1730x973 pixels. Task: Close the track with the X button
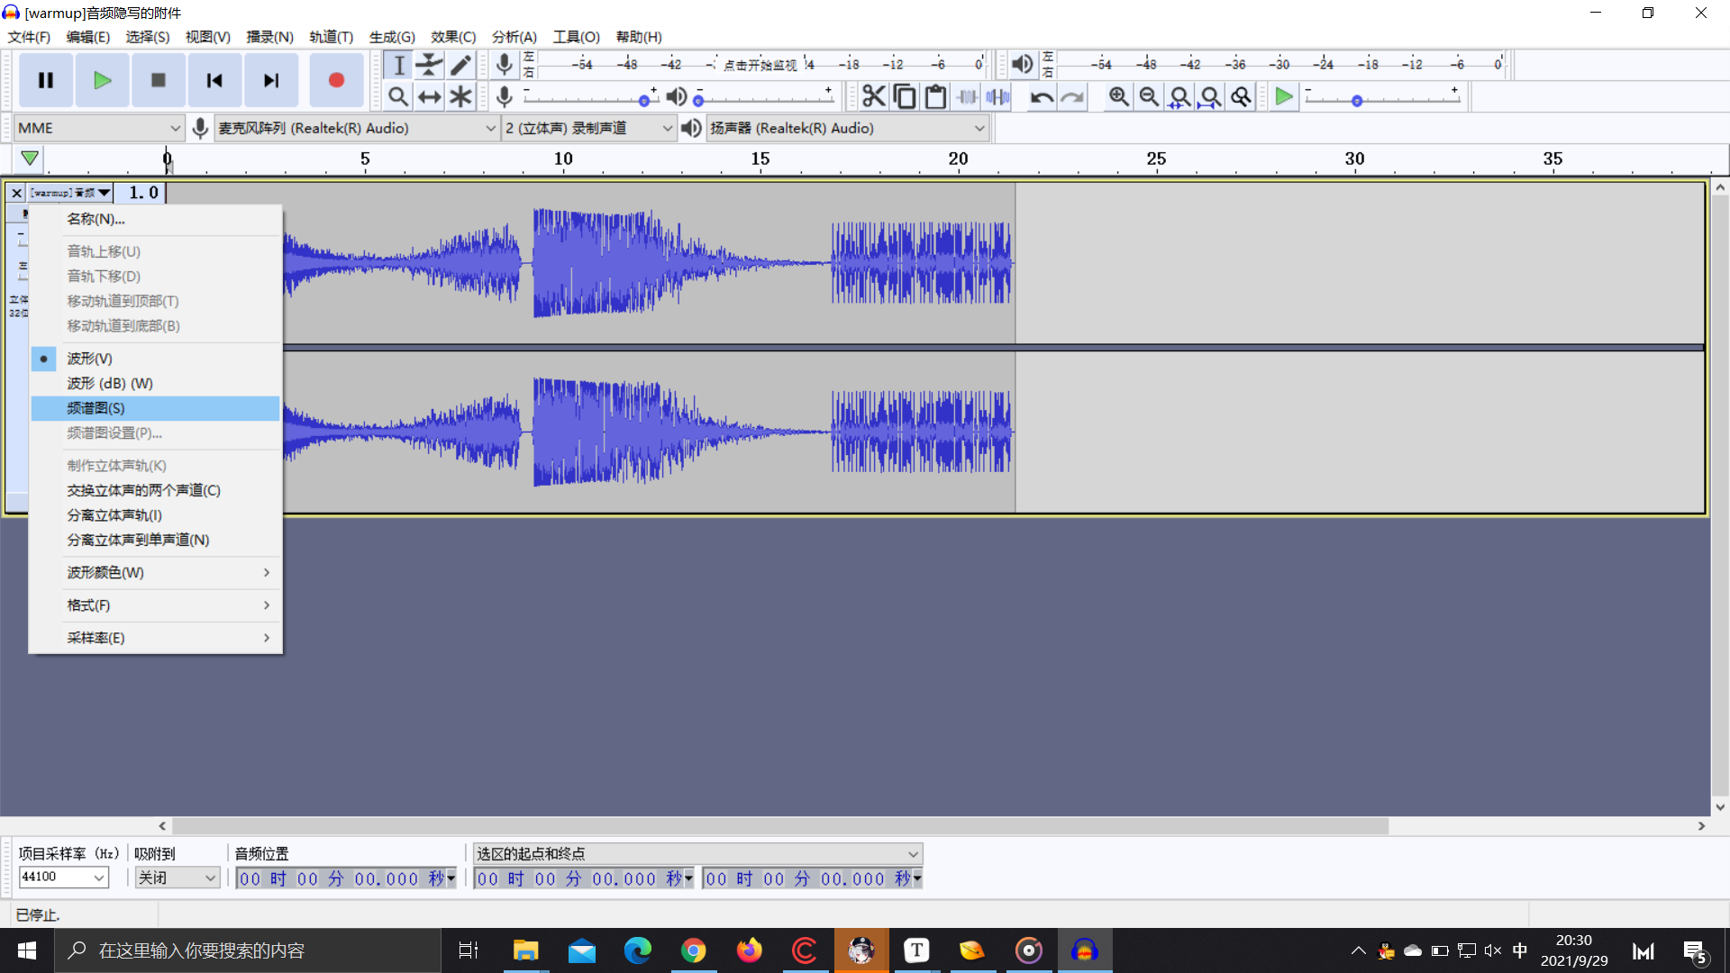[x=16, y=193]
